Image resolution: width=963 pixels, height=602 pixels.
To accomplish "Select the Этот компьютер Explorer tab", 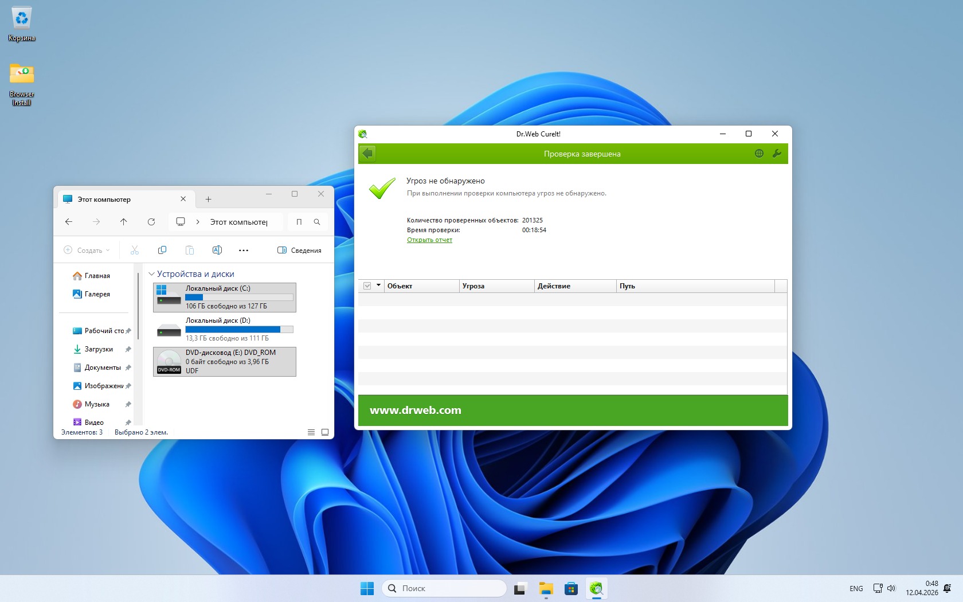I will tap(123, 200).
